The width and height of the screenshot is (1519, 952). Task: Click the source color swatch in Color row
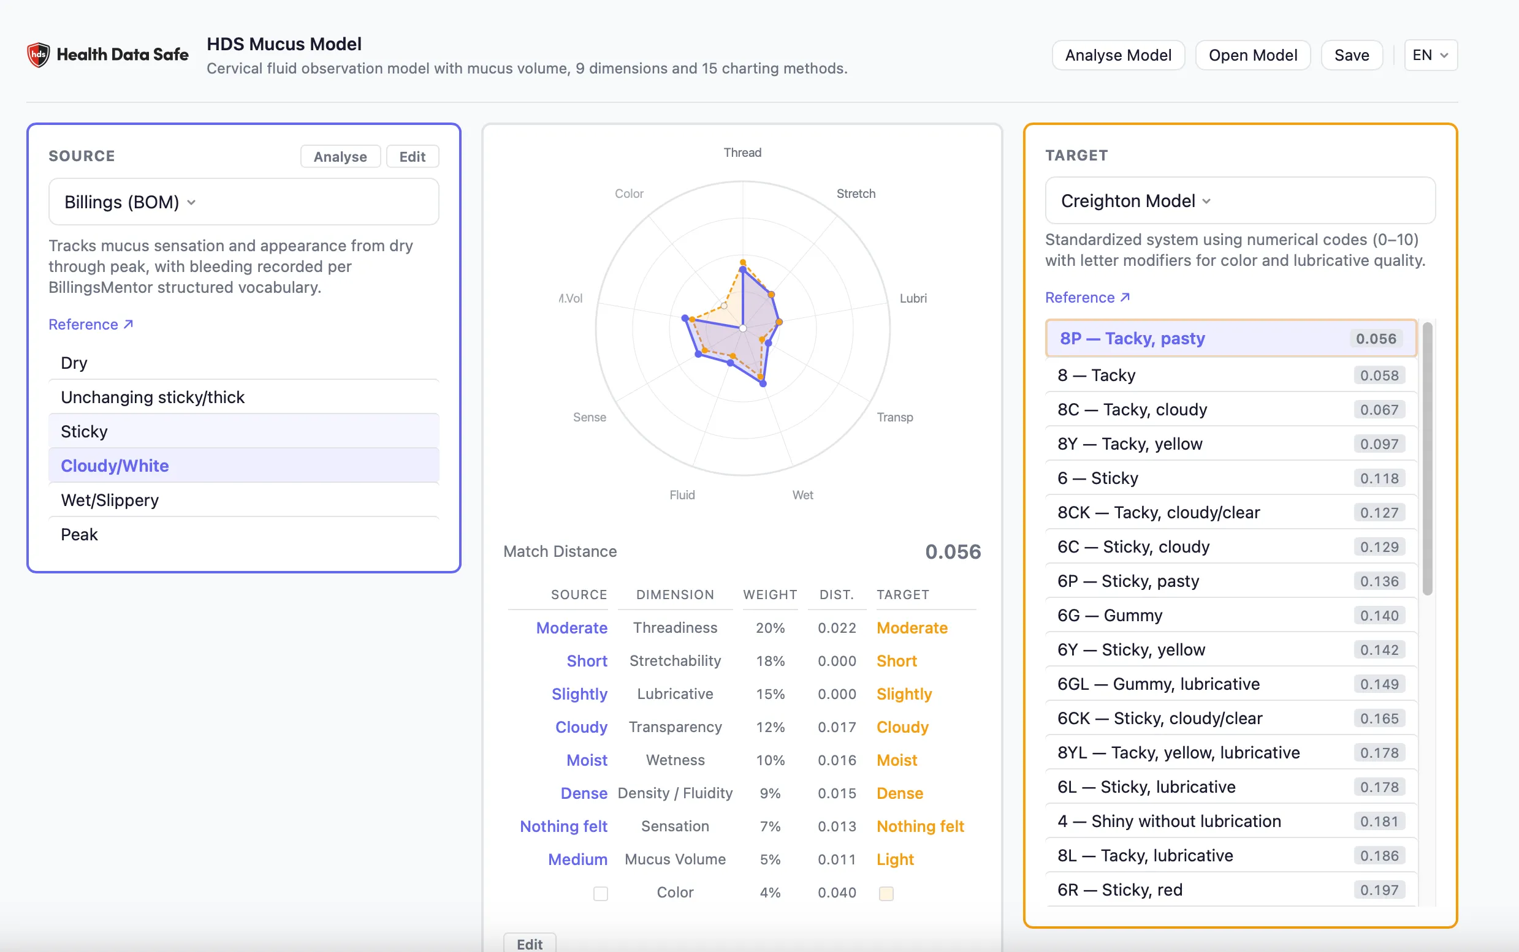[600, 893]
